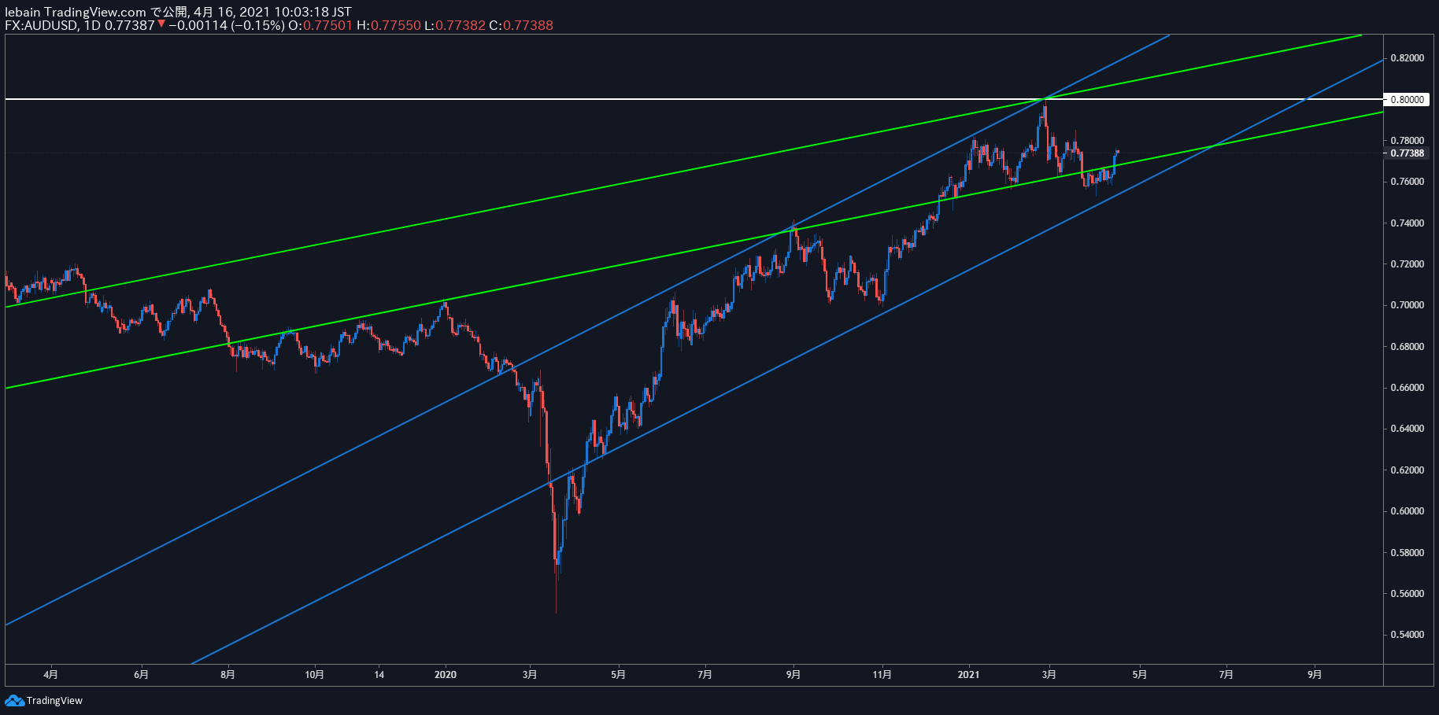Click the lebain author name text
Viewport: 1439px width, 715px height.
(x=23, y=12)
